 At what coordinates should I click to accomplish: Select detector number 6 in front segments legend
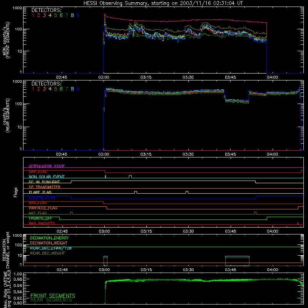point(61,15)
